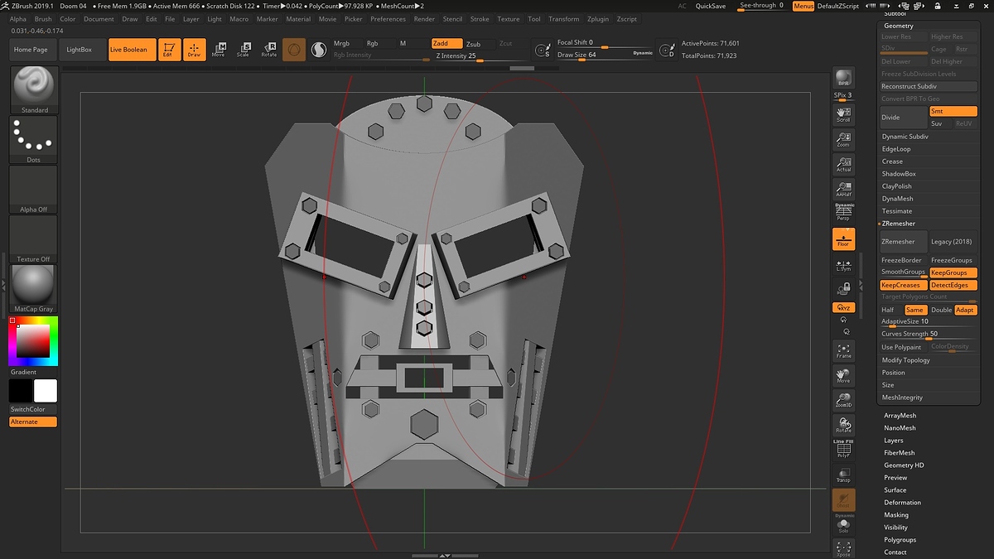The width and height of the screenshot is (994, 559).
Task: Select the Scale gizmo tool
Action: (x=244, y=49)
